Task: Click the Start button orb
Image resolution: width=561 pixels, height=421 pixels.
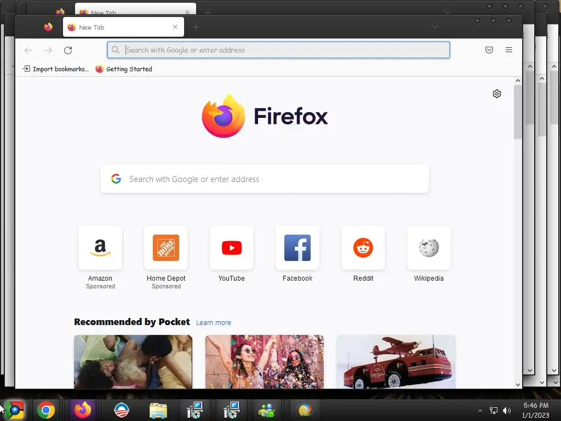Action: (x=15, y=410)
